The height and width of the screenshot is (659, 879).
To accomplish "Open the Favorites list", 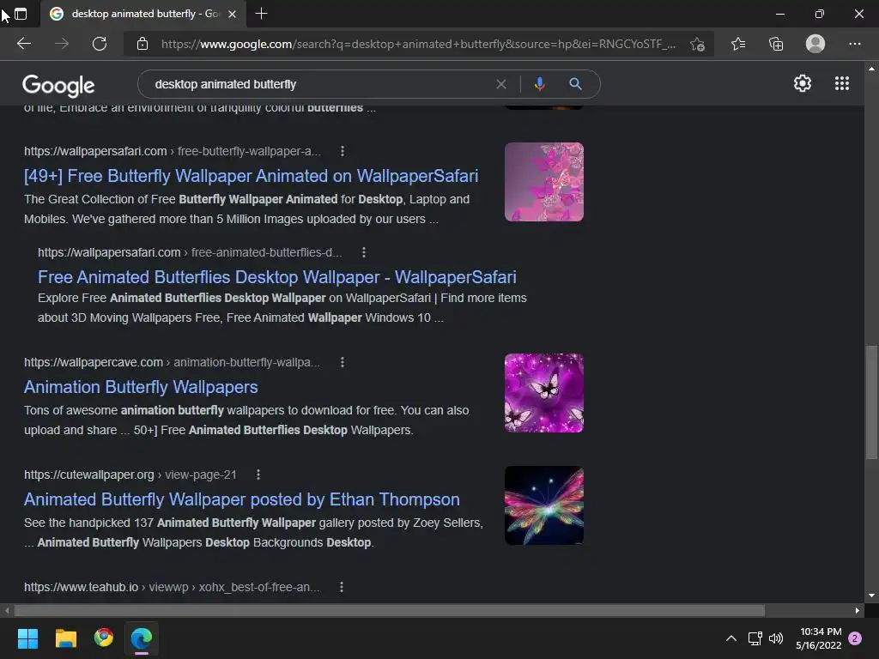I will [738, 44].
